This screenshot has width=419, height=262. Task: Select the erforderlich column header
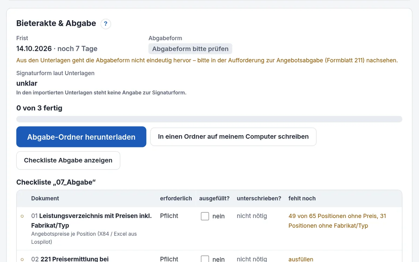tap(176, 198)
